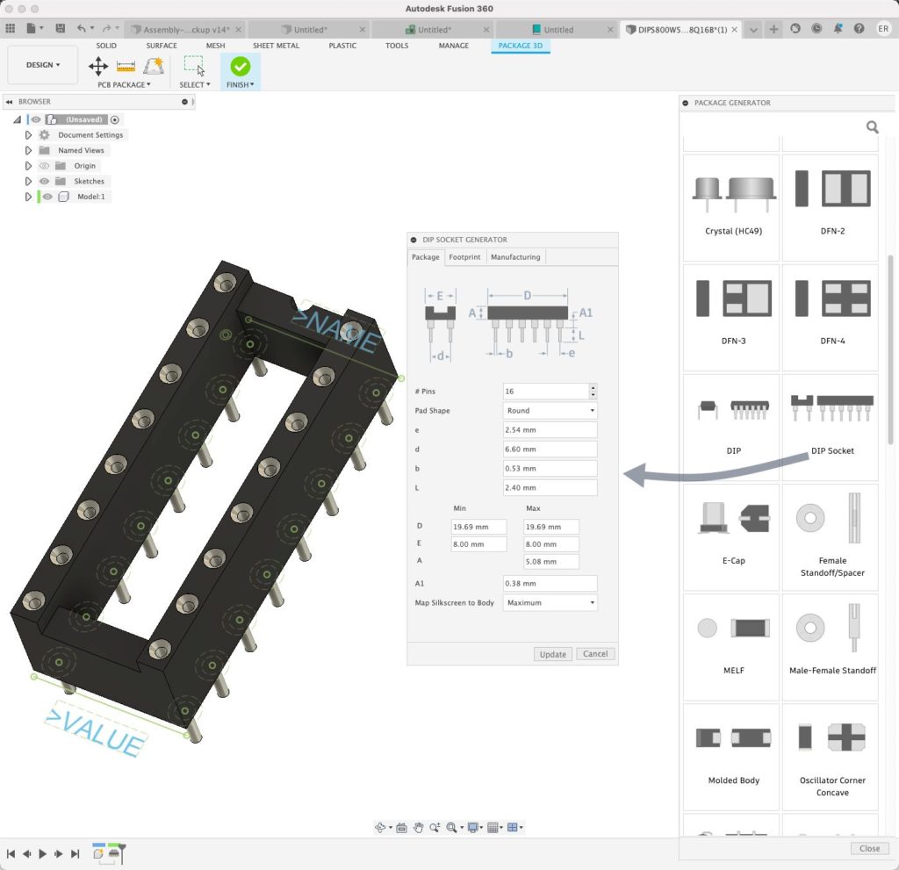Open the Zoom tool in the navigation bar

coord(435,827)
